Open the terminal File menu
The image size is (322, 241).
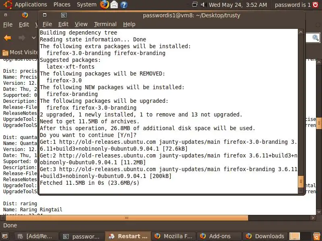[x=47, y=24]
